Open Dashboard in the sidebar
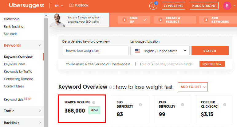This screenshot has height=127, width=237. pos(12,19)
